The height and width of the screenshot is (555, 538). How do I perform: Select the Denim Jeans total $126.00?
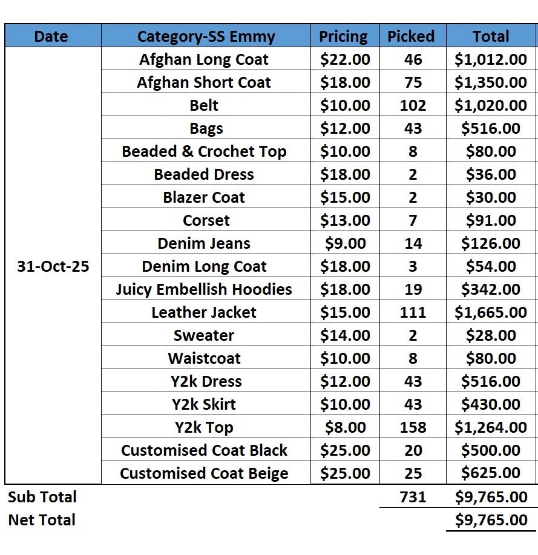491,243
